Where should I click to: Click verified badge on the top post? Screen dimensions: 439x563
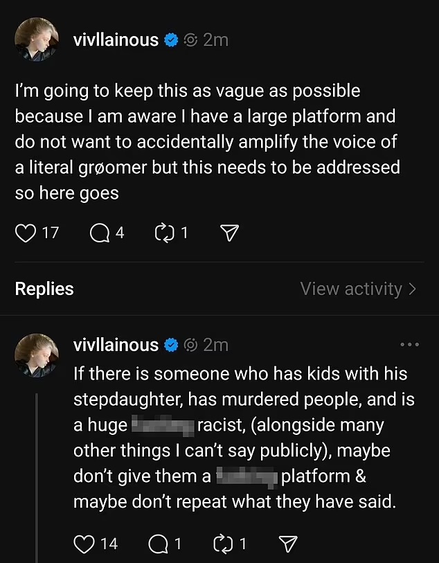coord(171,40)
